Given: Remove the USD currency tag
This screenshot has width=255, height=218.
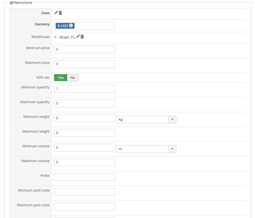Looking at the screenshot, I should tap(71, 26).
